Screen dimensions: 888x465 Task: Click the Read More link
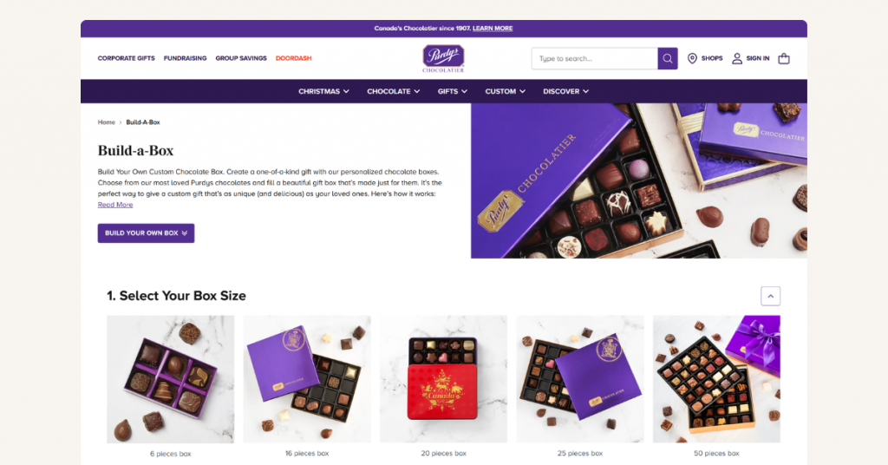tap(115, 205)
